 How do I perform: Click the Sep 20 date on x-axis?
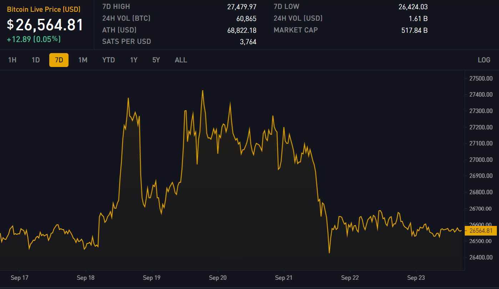[218, 278]
